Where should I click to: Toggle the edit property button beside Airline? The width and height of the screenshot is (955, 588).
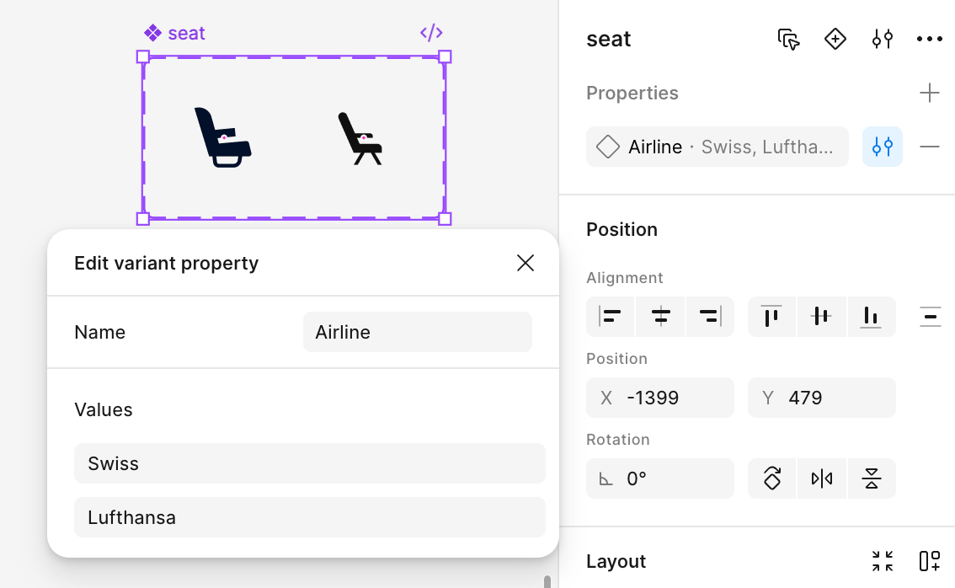pyautogui.click(x=882, y=147)
